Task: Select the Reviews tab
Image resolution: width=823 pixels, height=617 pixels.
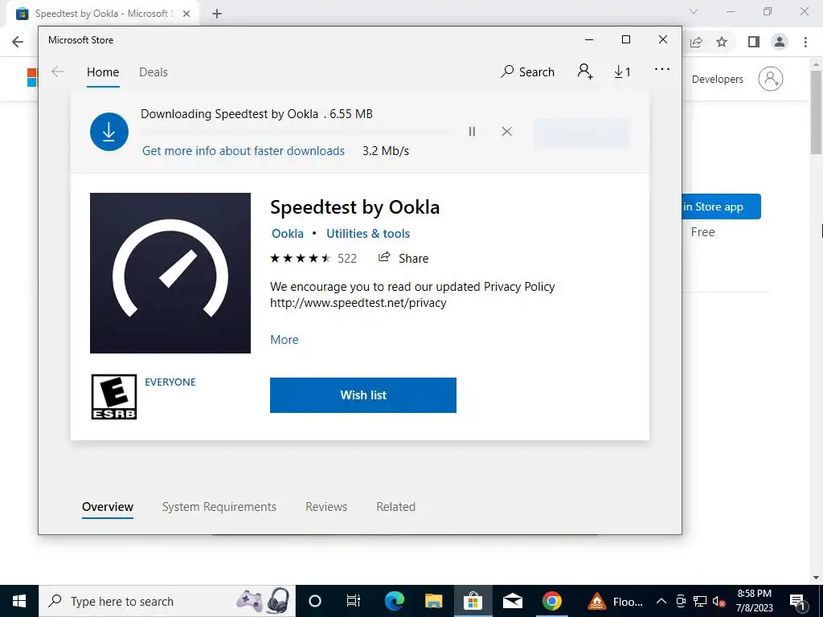Action: tap(326, 507)
